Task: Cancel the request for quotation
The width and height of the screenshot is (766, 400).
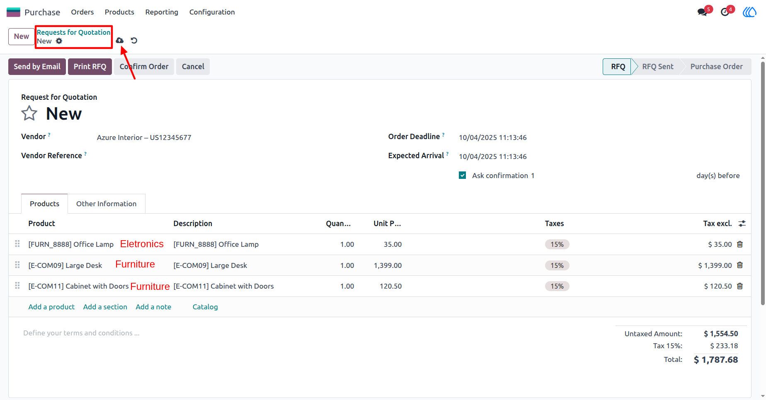Action: point(193,67)
